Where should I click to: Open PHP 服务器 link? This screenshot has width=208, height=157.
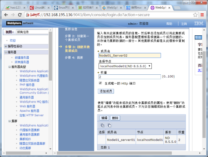(27, 85)
